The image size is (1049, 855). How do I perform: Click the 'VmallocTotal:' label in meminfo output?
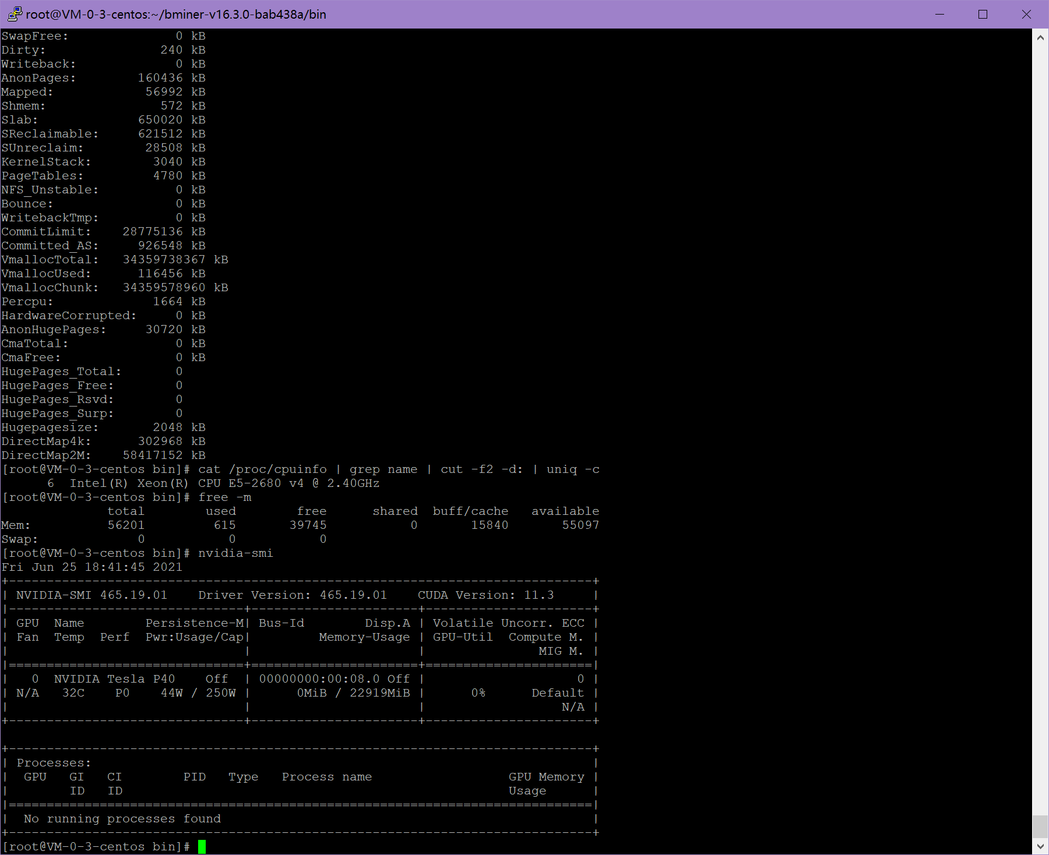coord(50,259)
